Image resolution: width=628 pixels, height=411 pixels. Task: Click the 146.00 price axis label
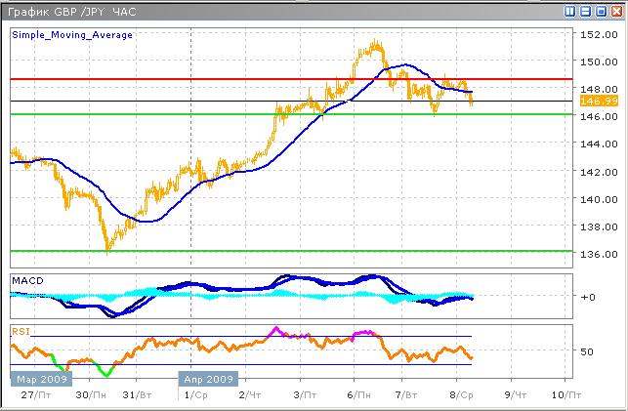599,116
